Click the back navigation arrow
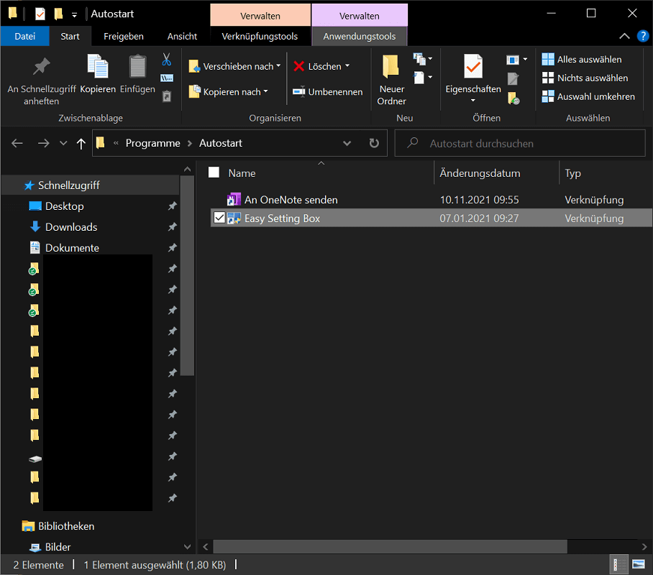The width and height of the screenshot is (653, 575). pos(17,143)
